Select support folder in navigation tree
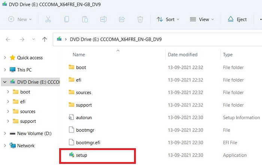The image size is (262, 165). 24,121
